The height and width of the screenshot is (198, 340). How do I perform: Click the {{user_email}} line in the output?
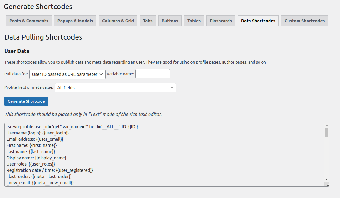tap(34, 139)
